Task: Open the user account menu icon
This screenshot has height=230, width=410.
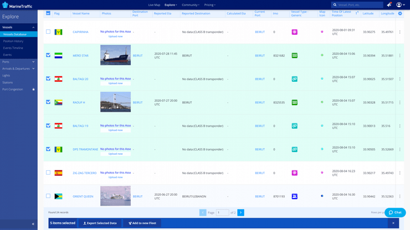Action: (399, 4)
